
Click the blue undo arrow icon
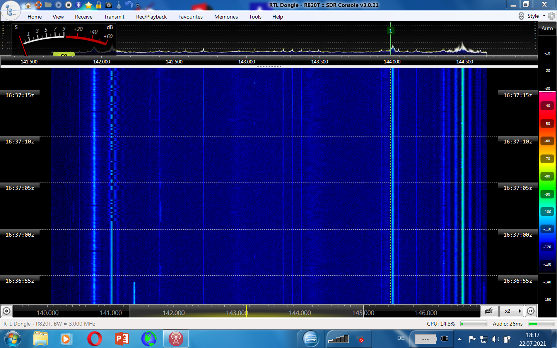pyautogui.click(x=129, y=5)
